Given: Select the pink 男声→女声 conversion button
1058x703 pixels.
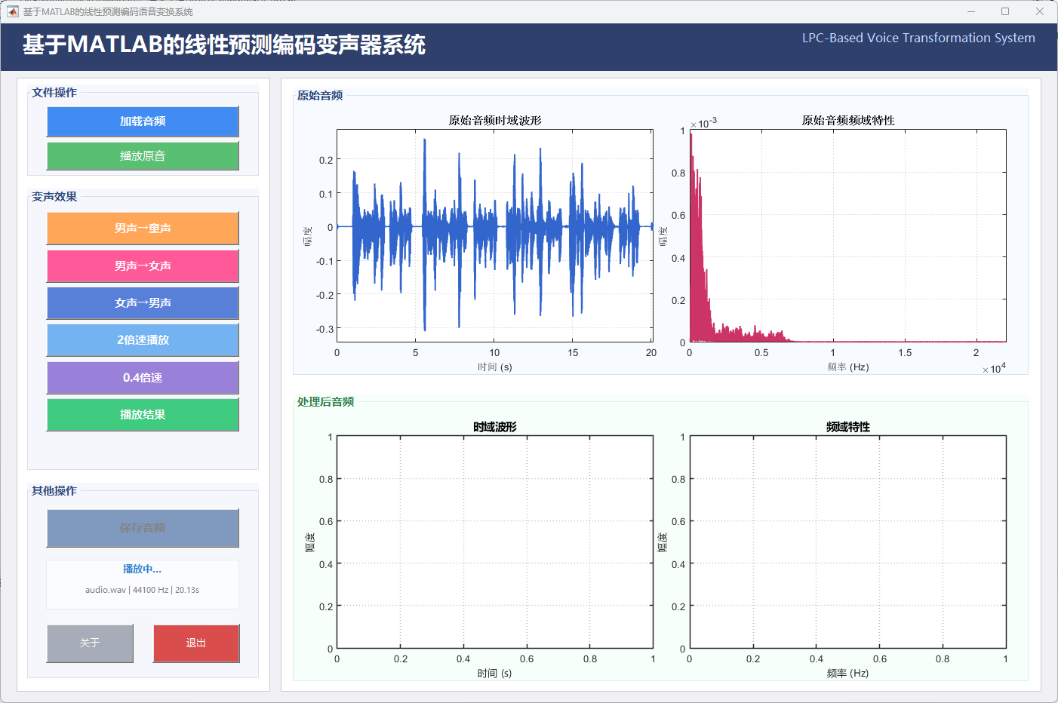Looking at the screenshot, I should pyautogui.click(x=143, y=266).
